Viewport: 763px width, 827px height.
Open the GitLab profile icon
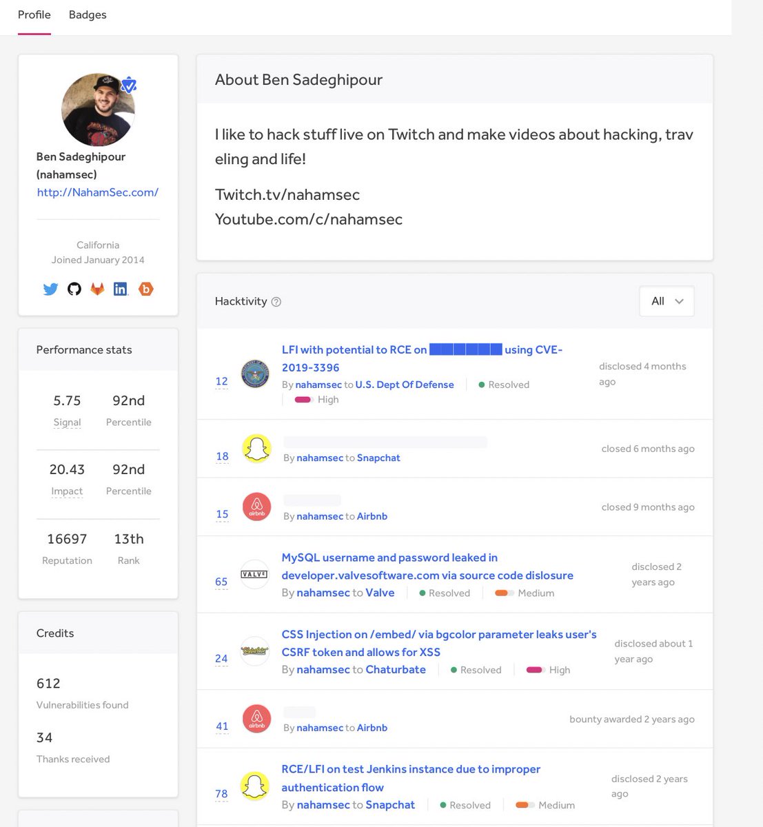pos(98,289)
